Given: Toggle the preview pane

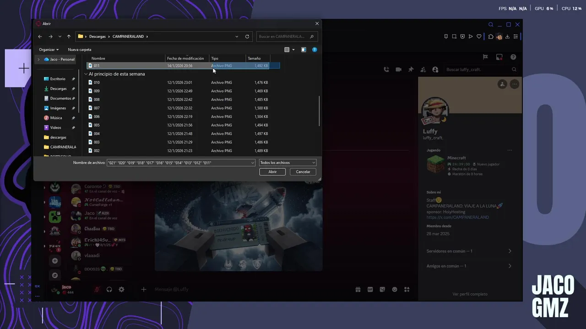Looking at the screenshot, I should coord(304,49).
